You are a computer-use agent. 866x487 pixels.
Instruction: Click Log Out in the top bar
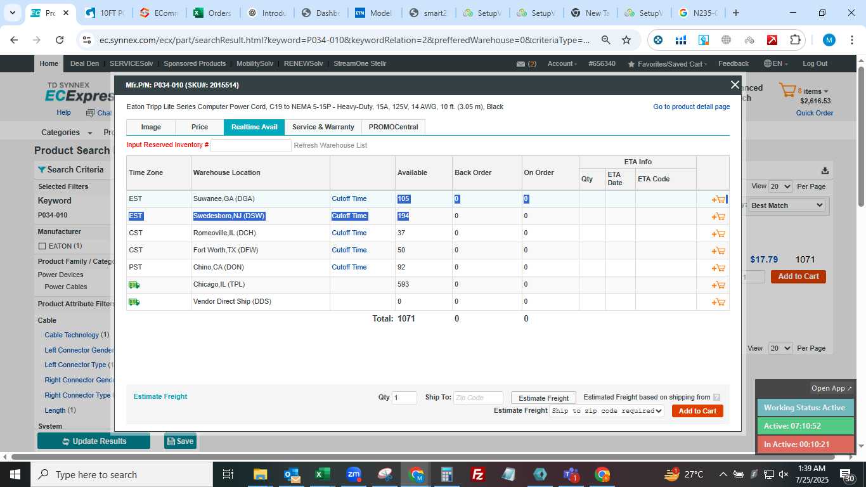(815, 64)
